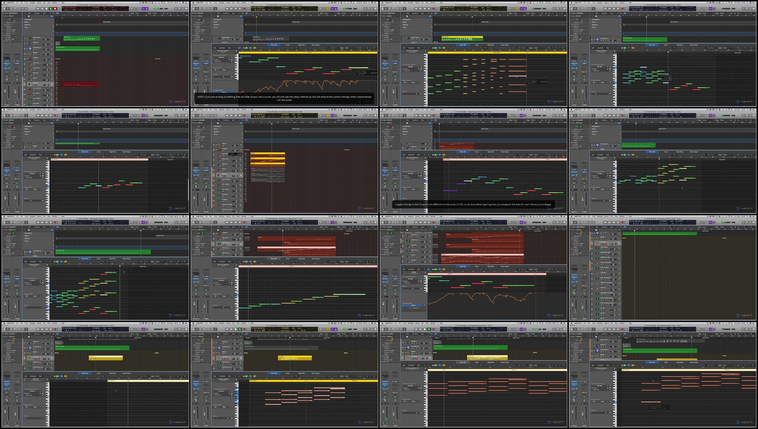The width and height of the screenshot is (758, 429).
Task: Click red Record button in top-left frame
Action: coord(55,8)
